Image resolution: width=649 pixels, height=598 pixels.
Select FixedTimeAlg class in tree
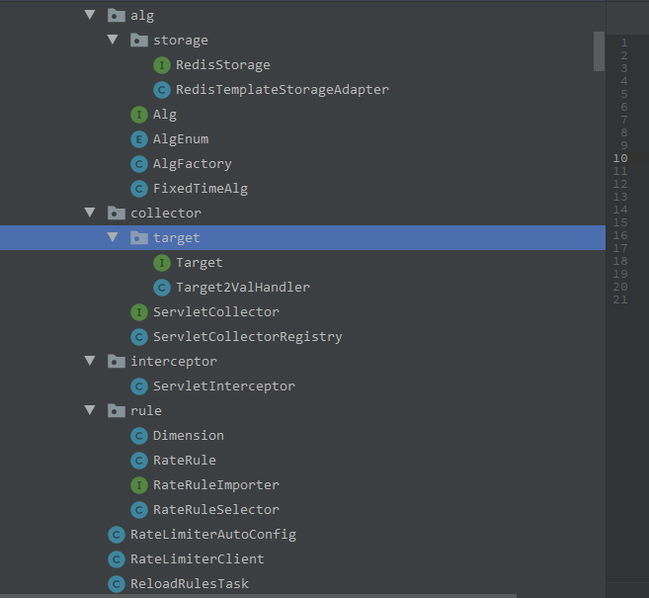pos(201,189)
